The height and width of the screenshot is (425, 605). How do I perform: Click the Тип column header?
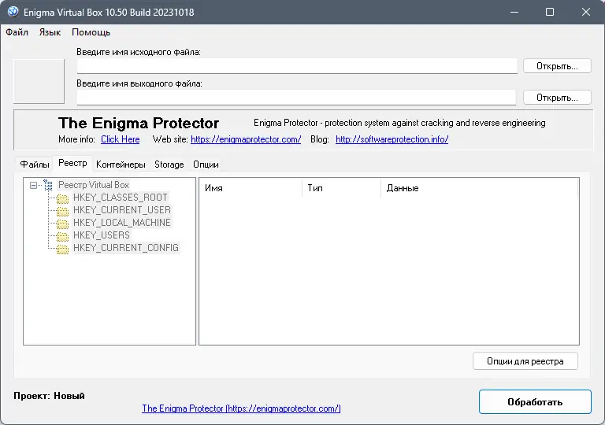(341, 188)
